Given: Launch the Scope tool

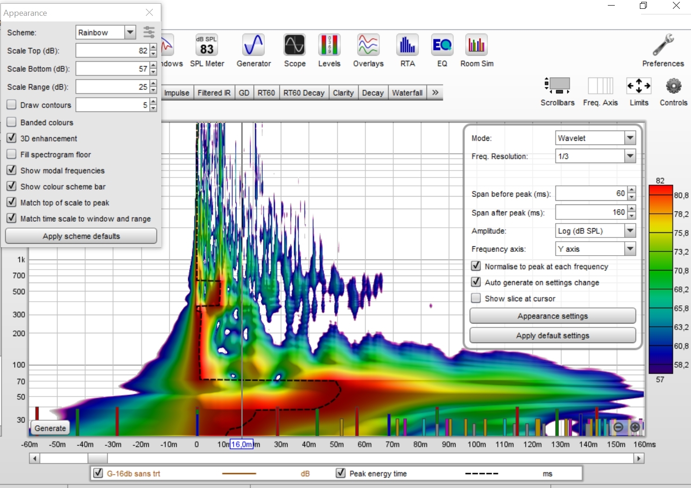Looking at the screenshot, I should click(x=295, y=50).
